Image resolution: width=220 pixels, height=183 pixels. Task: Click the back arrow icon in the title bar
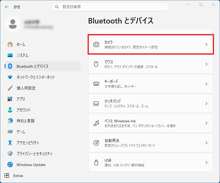6,7
